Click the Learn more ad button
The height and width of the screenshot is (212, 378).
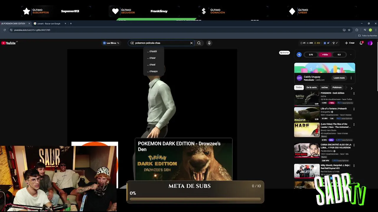[x=339, y=78]
